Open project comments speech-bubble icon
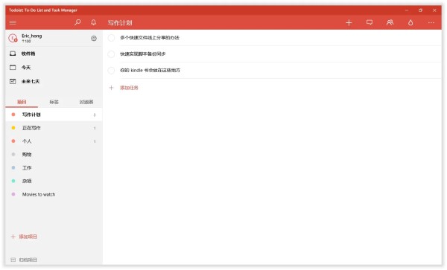This screenshot has height=270, width=447. (370, 22)
